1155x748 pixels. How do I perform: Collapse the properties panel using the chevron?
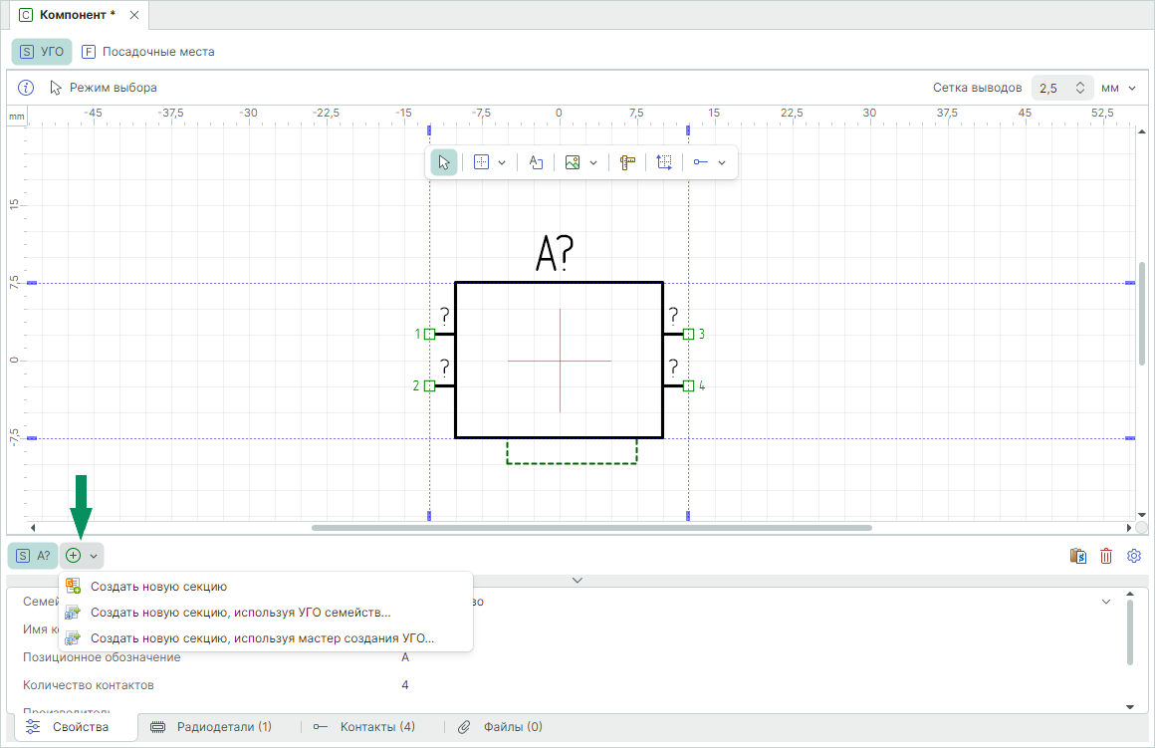pyautogui.click(x=577, y=580)
